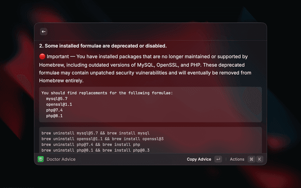Click the openssl@1.1 entry in formulae list
Viewport: 301px width, 188px height.
click(59, 104)
